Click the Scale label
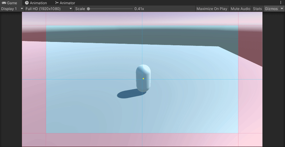The width and height of the screenshot is (285, 147). point(80,9)
